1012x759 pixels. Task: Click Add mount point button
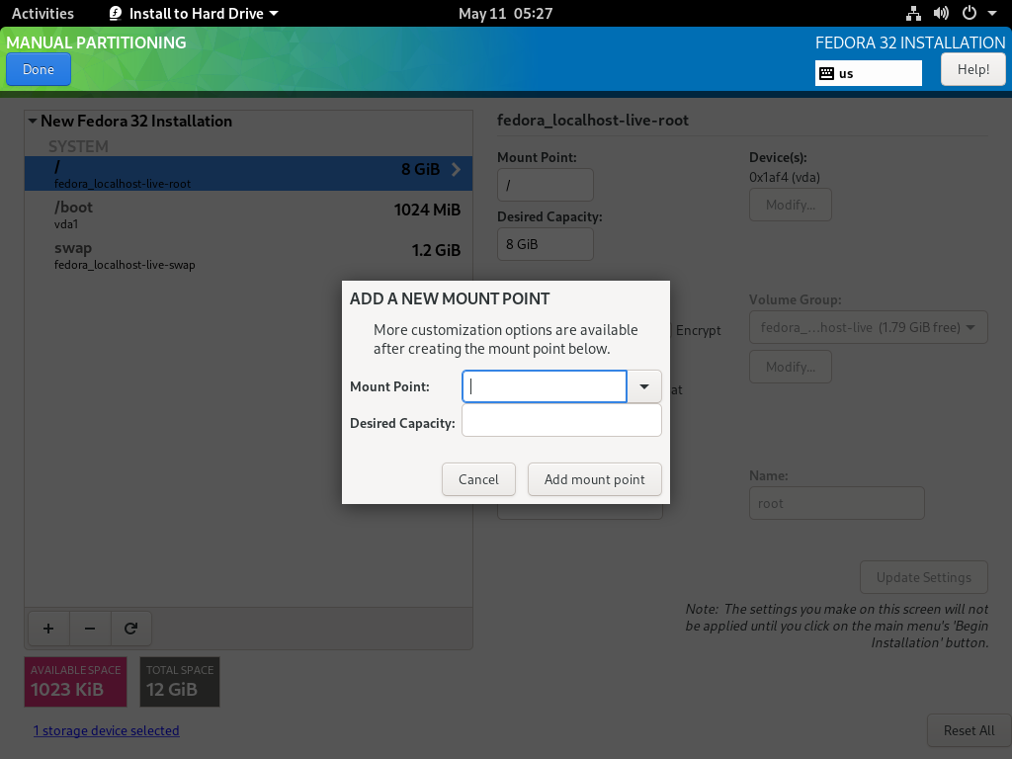594,479
